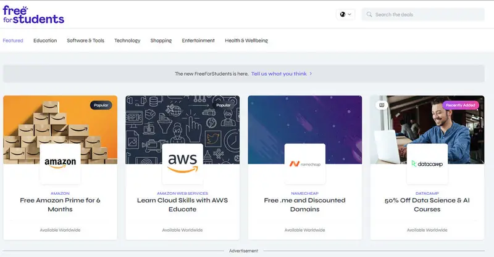The height and width of the screenshot is (257, 494).
Task: Click the DataCamp logo tile
Action: click(x=427, y=163)
